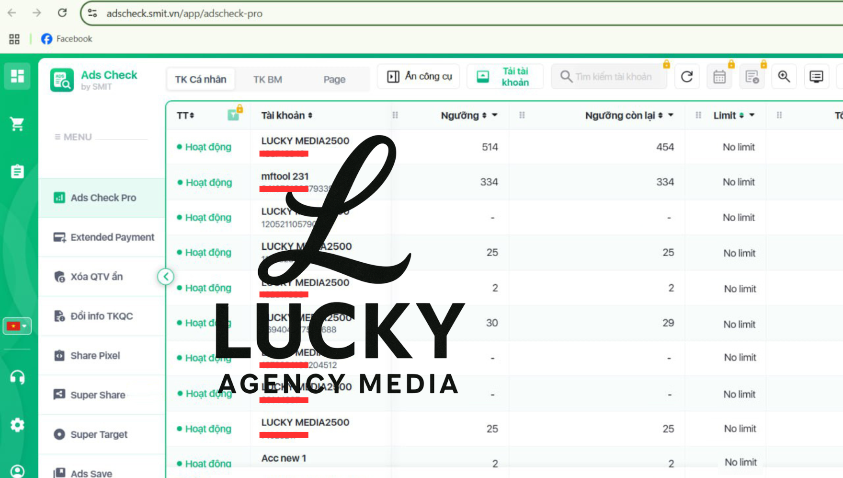843x478 pixels.
Task: Focus the Tìm kiếm tài khoản search field
Action: coord(609,77)
